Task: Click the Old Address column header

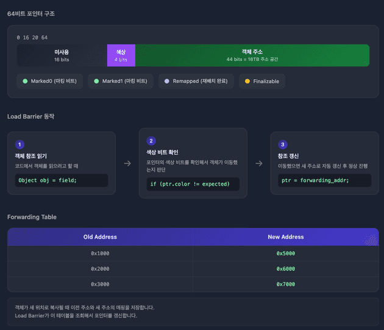Action: coord(100,237)
